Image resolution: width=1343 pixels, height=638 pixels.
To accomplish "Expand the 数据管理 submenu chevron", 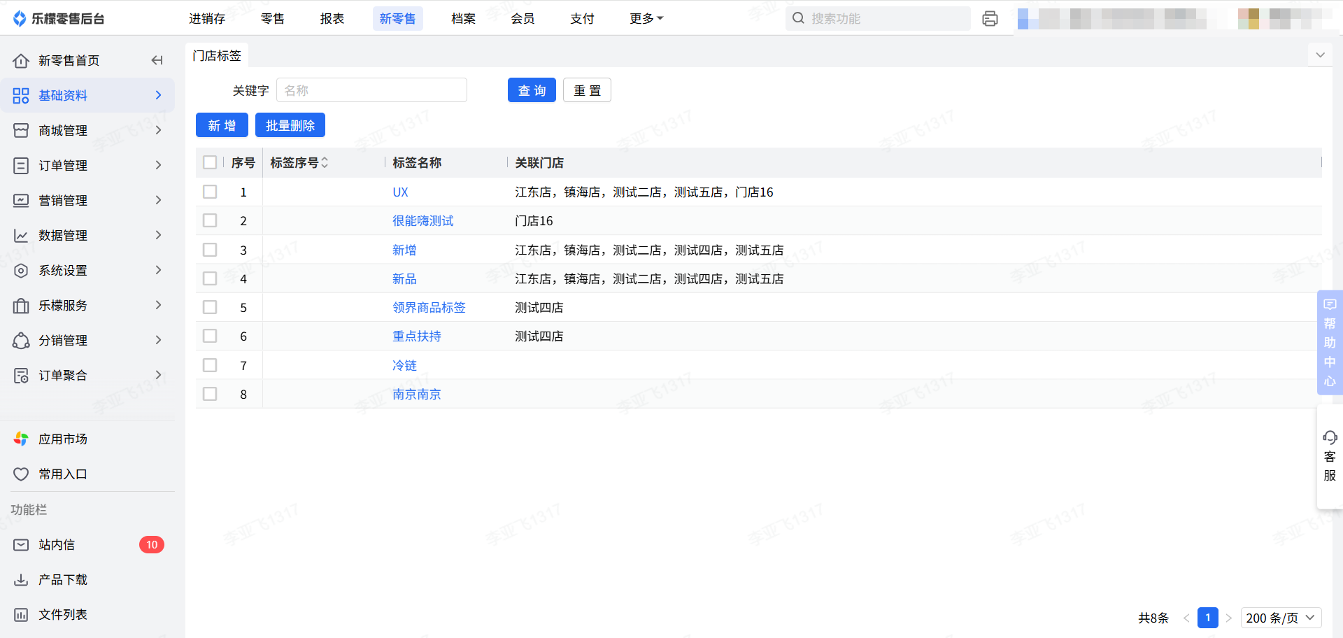I will tap(159, 235).
